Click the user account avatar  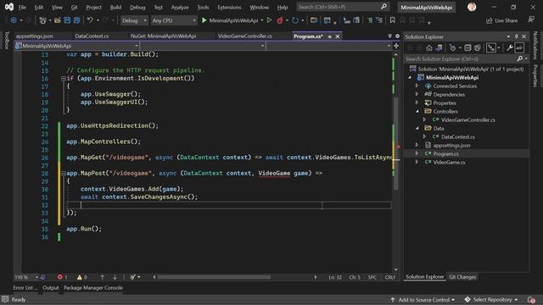pyautogui.click(x=472, y=7)
